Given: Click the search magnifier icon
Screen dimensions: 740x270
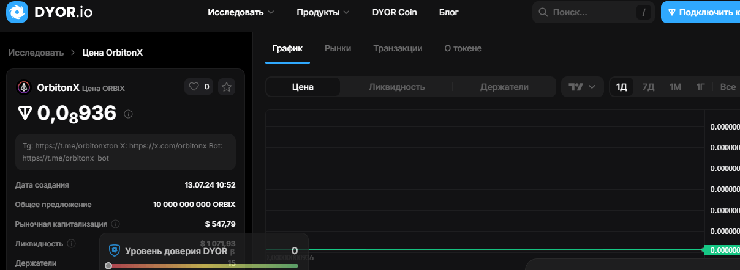Looking at the screenshot, I should coord(543,12).
